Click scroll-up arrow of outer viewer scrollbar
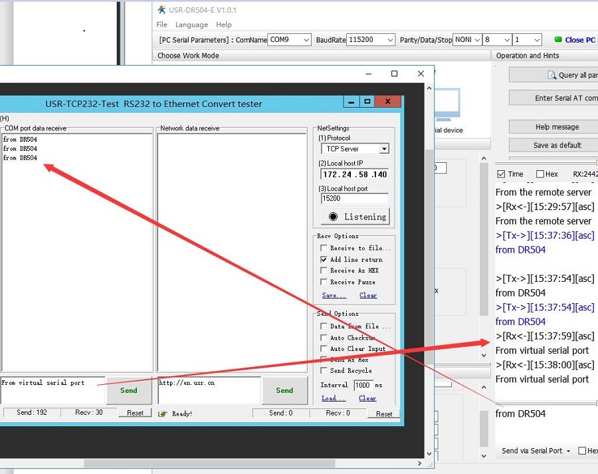 (429, 88)
